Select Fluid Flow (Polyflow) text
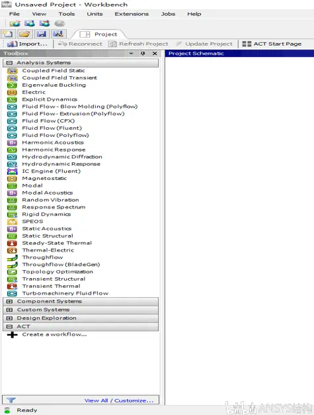The image size is (314, 415). point(56,136)
